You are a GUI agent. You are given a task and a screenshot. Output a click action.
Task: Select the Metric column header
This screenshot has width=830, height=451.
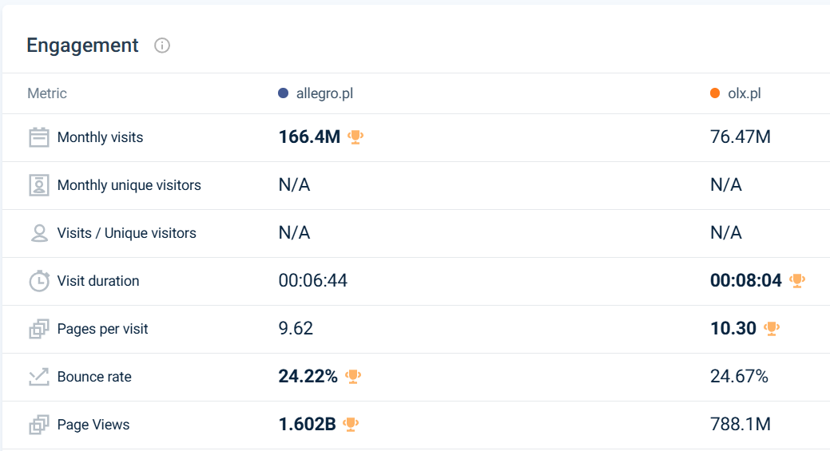coord(47,93)
